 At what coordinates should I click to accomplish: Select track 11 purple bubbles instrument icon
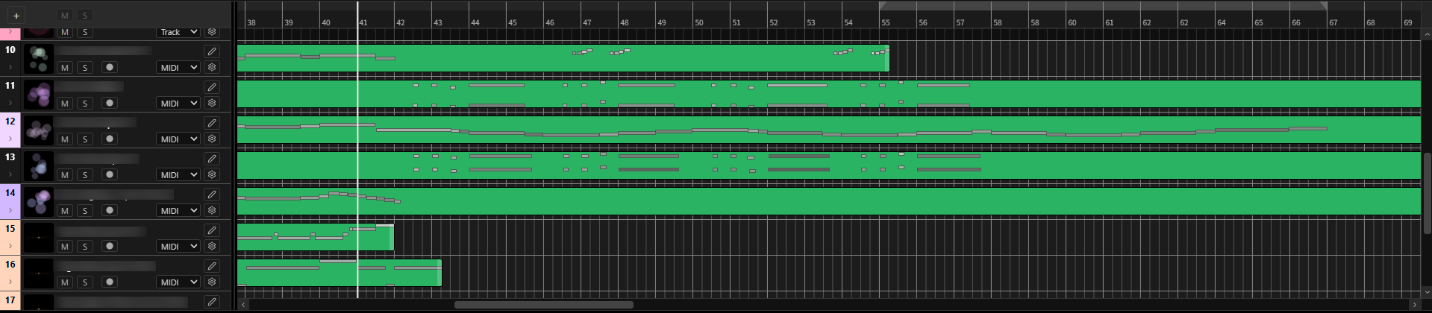pyautogui.click(x=38, y=95)
